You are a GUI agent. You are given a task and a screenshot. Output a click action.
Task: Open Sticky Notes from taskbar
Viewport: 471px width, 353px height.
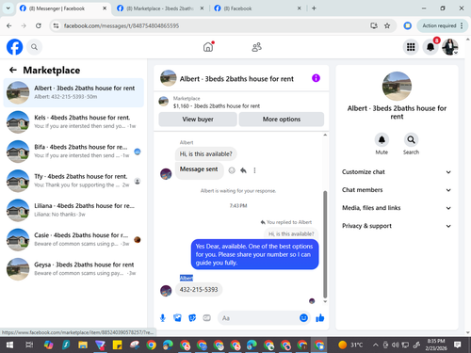117,345
